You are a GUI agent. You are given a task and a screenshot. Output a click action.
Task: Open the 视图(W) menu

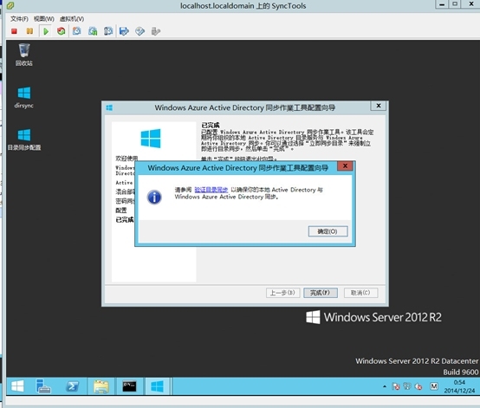44,19
